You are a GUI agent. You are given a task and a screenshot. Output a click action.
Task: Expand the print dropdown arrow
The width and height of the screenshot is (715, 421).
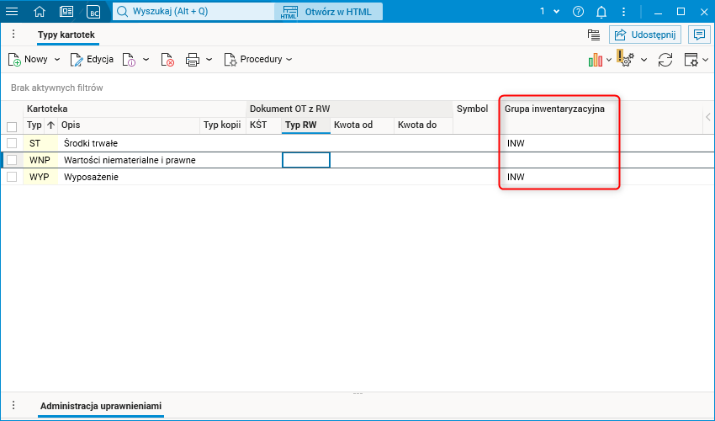tap(209, 59)
